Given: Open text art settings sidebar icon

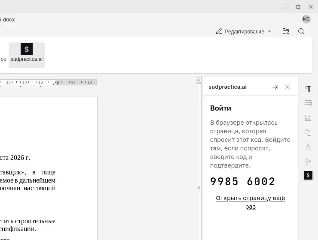Looking at the screenshot, I should pos(308,147).
